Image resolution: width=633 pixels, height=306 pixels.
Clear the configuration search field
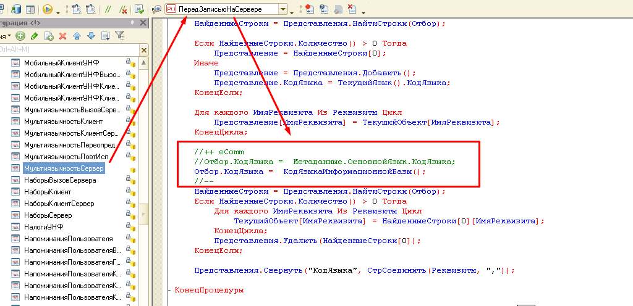click(144, 49)
